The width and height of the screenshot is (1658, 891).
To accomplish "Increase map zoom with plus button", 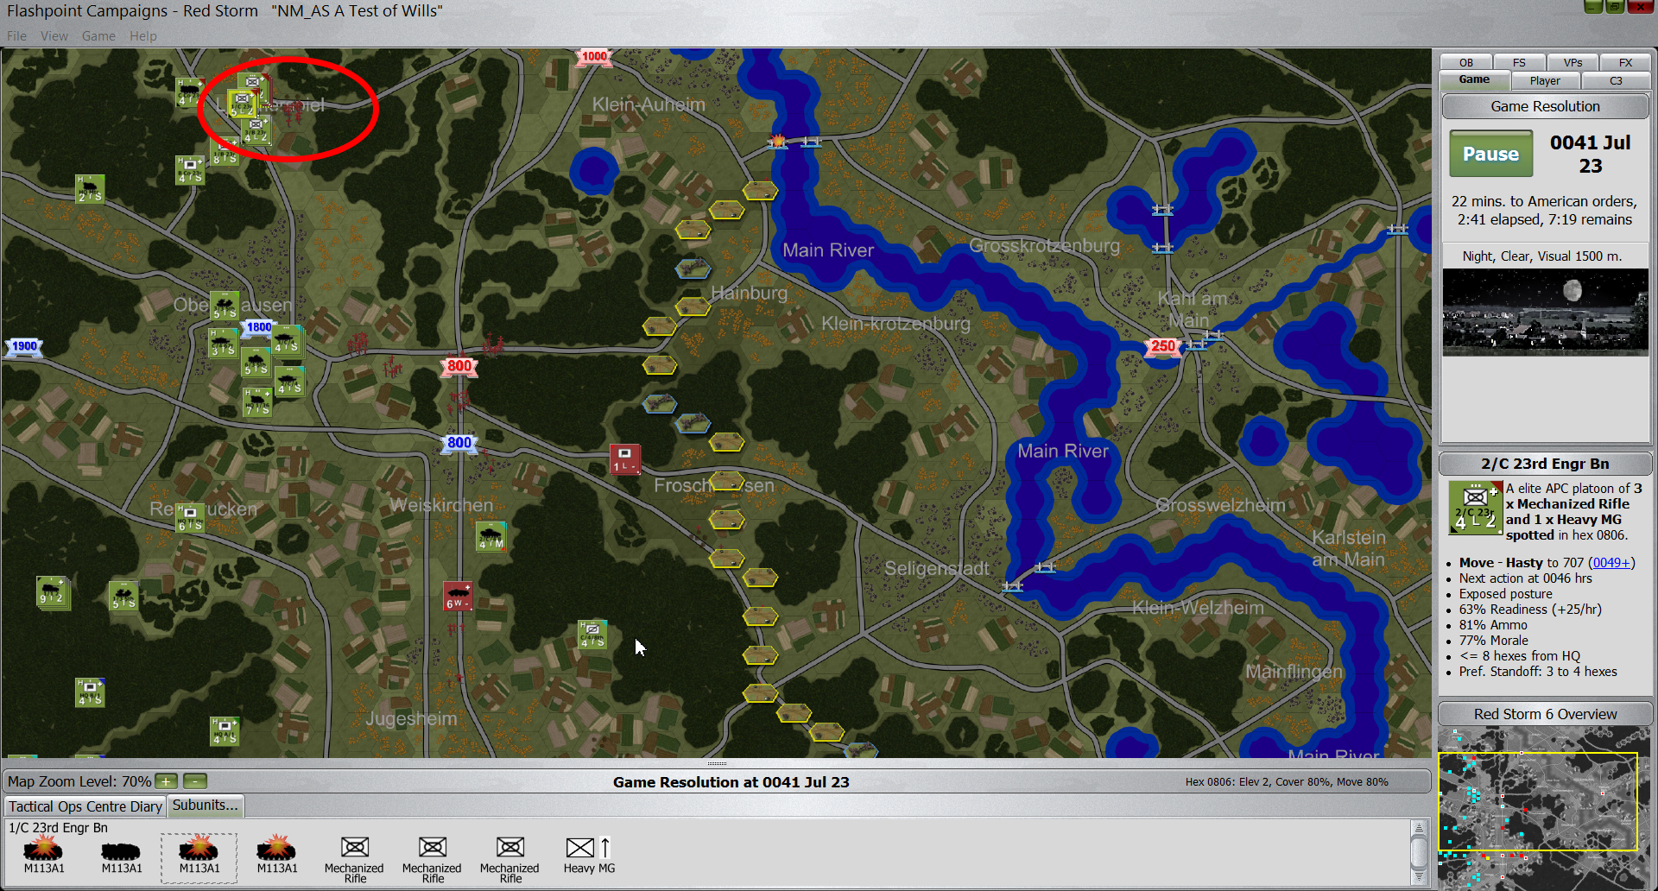I will point(167,781).
